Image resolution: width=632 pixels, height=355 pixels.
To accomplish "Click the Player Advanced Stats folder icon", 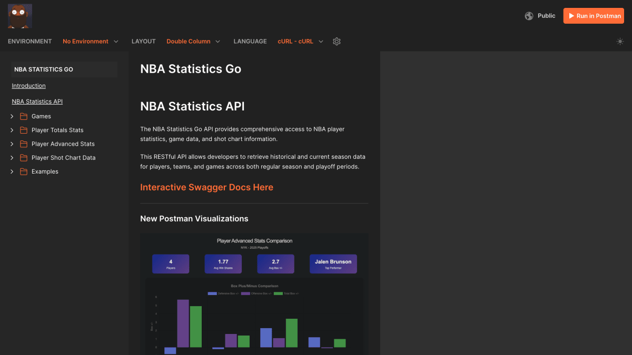I will 24,144.
